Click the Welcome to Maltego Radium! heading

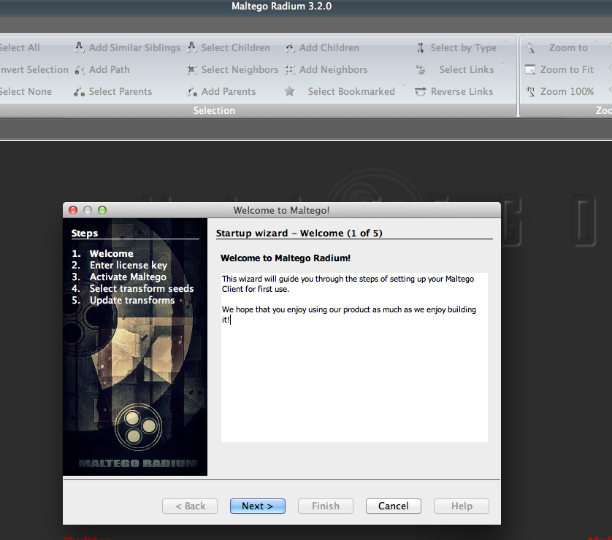[x=286, y=258]
